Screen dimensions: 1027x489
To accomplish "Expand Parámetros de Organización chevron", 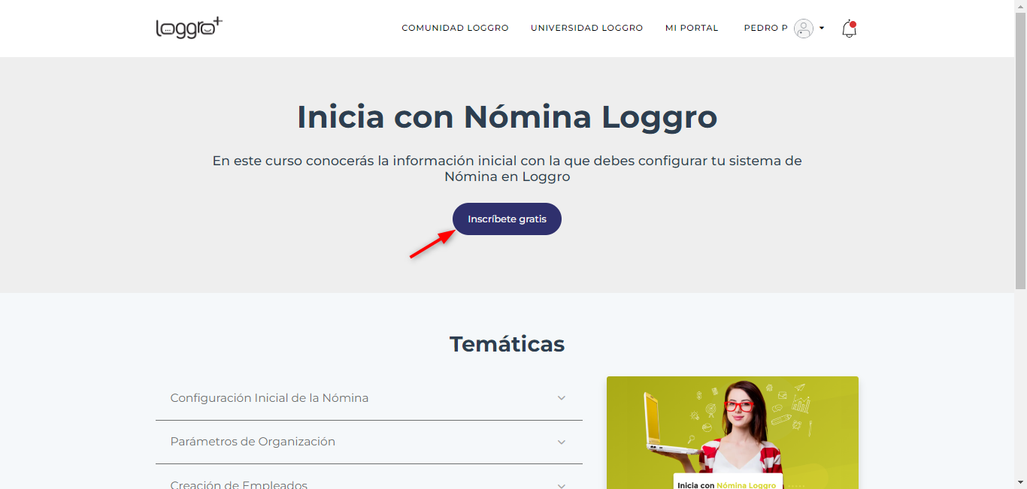I will pyautogui.click(x=562, y=442).
